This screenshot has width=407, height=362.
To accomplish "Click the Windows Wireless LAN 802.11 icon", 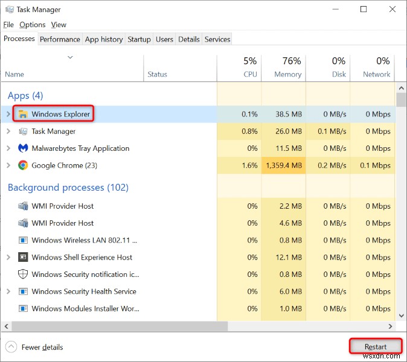I will (23, 240).
